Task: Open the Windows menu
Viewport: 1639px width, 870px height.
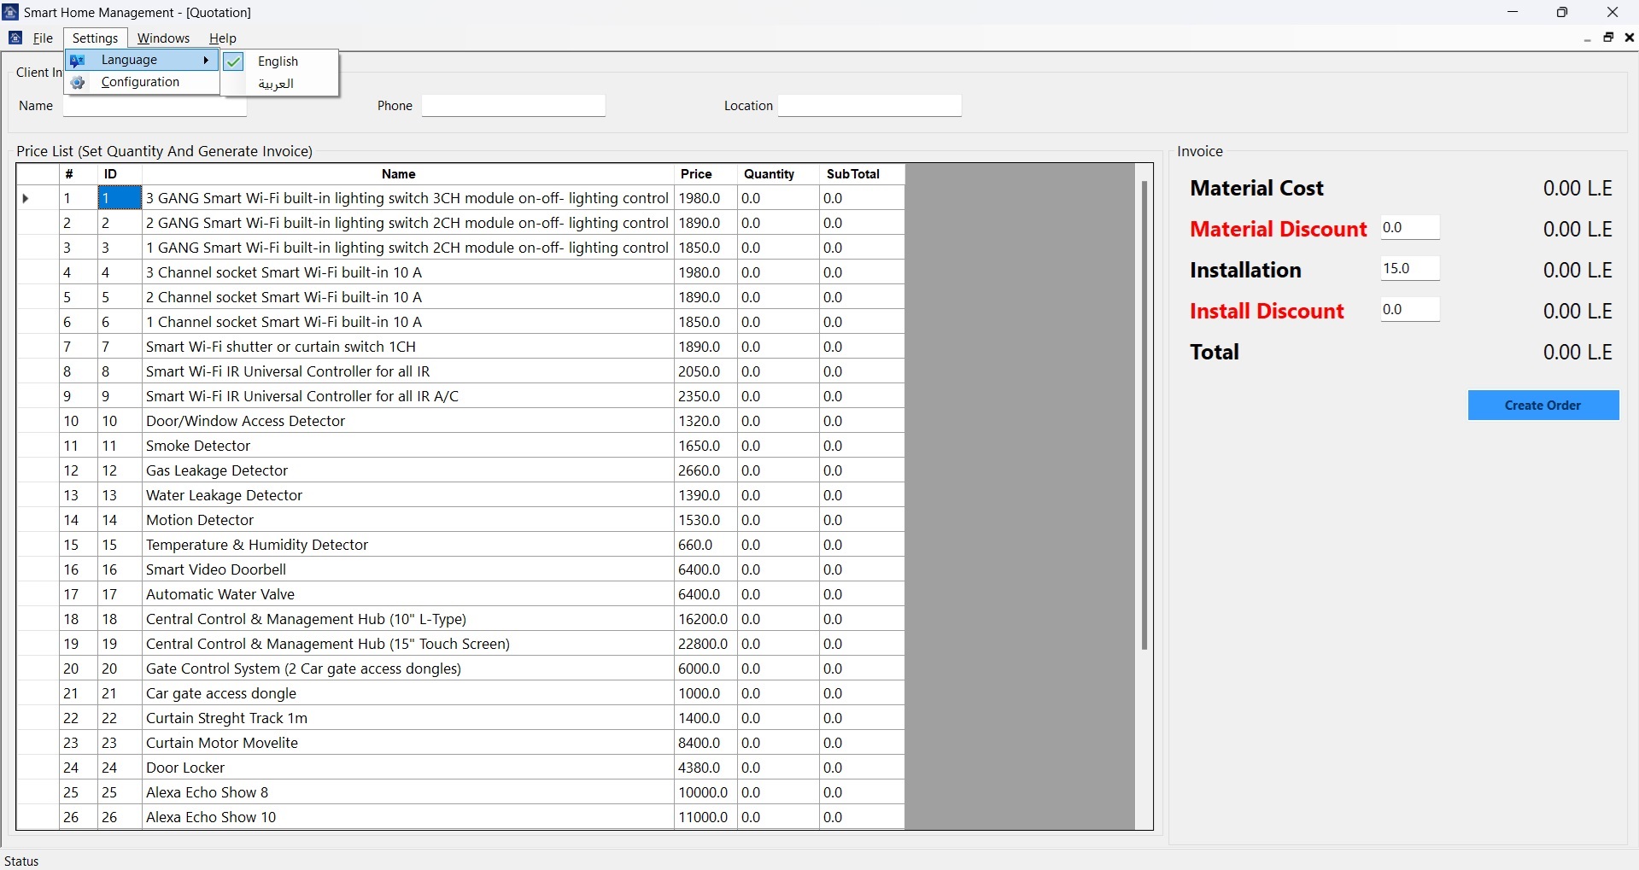Action: (x=163, y=38)
